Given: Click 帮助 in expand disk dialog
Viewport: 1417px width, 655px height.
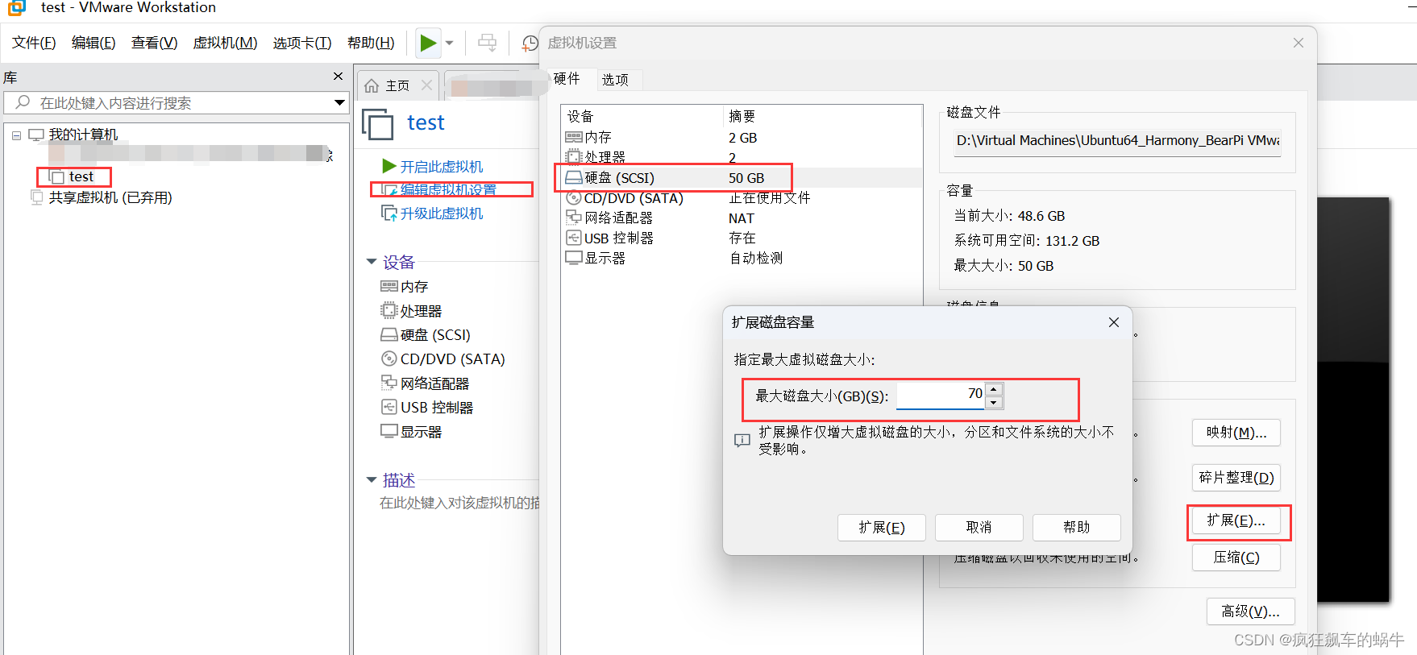Looking at the screenshot, I should coord(1076,528).
